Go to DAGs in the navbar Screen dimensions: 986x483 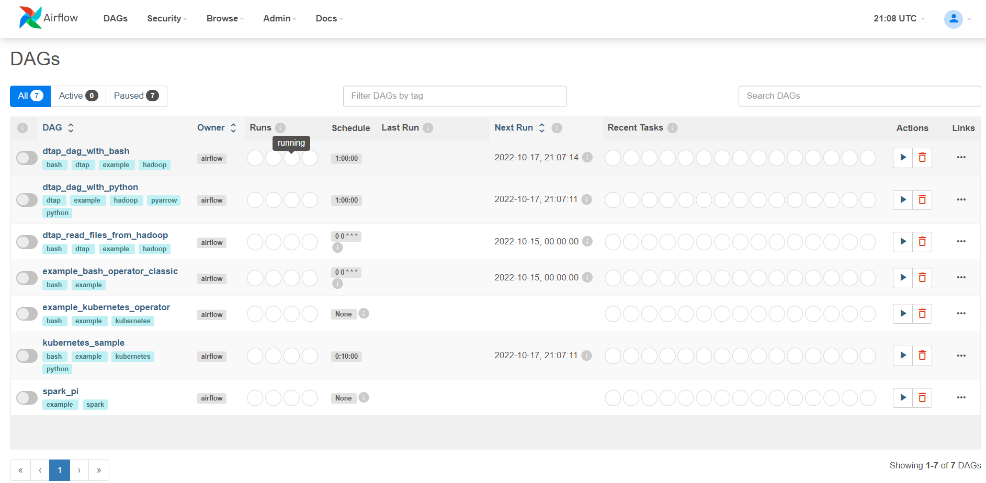click(116, 18)
